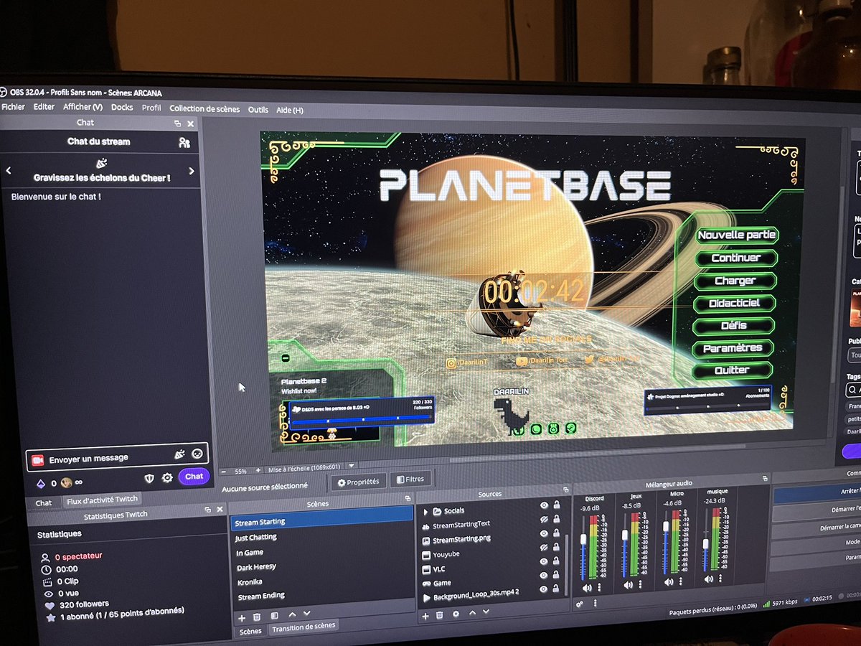This screenshot has height=646, width=861.
Task: Open chat shield moderation icon
Action: (149, 478)
